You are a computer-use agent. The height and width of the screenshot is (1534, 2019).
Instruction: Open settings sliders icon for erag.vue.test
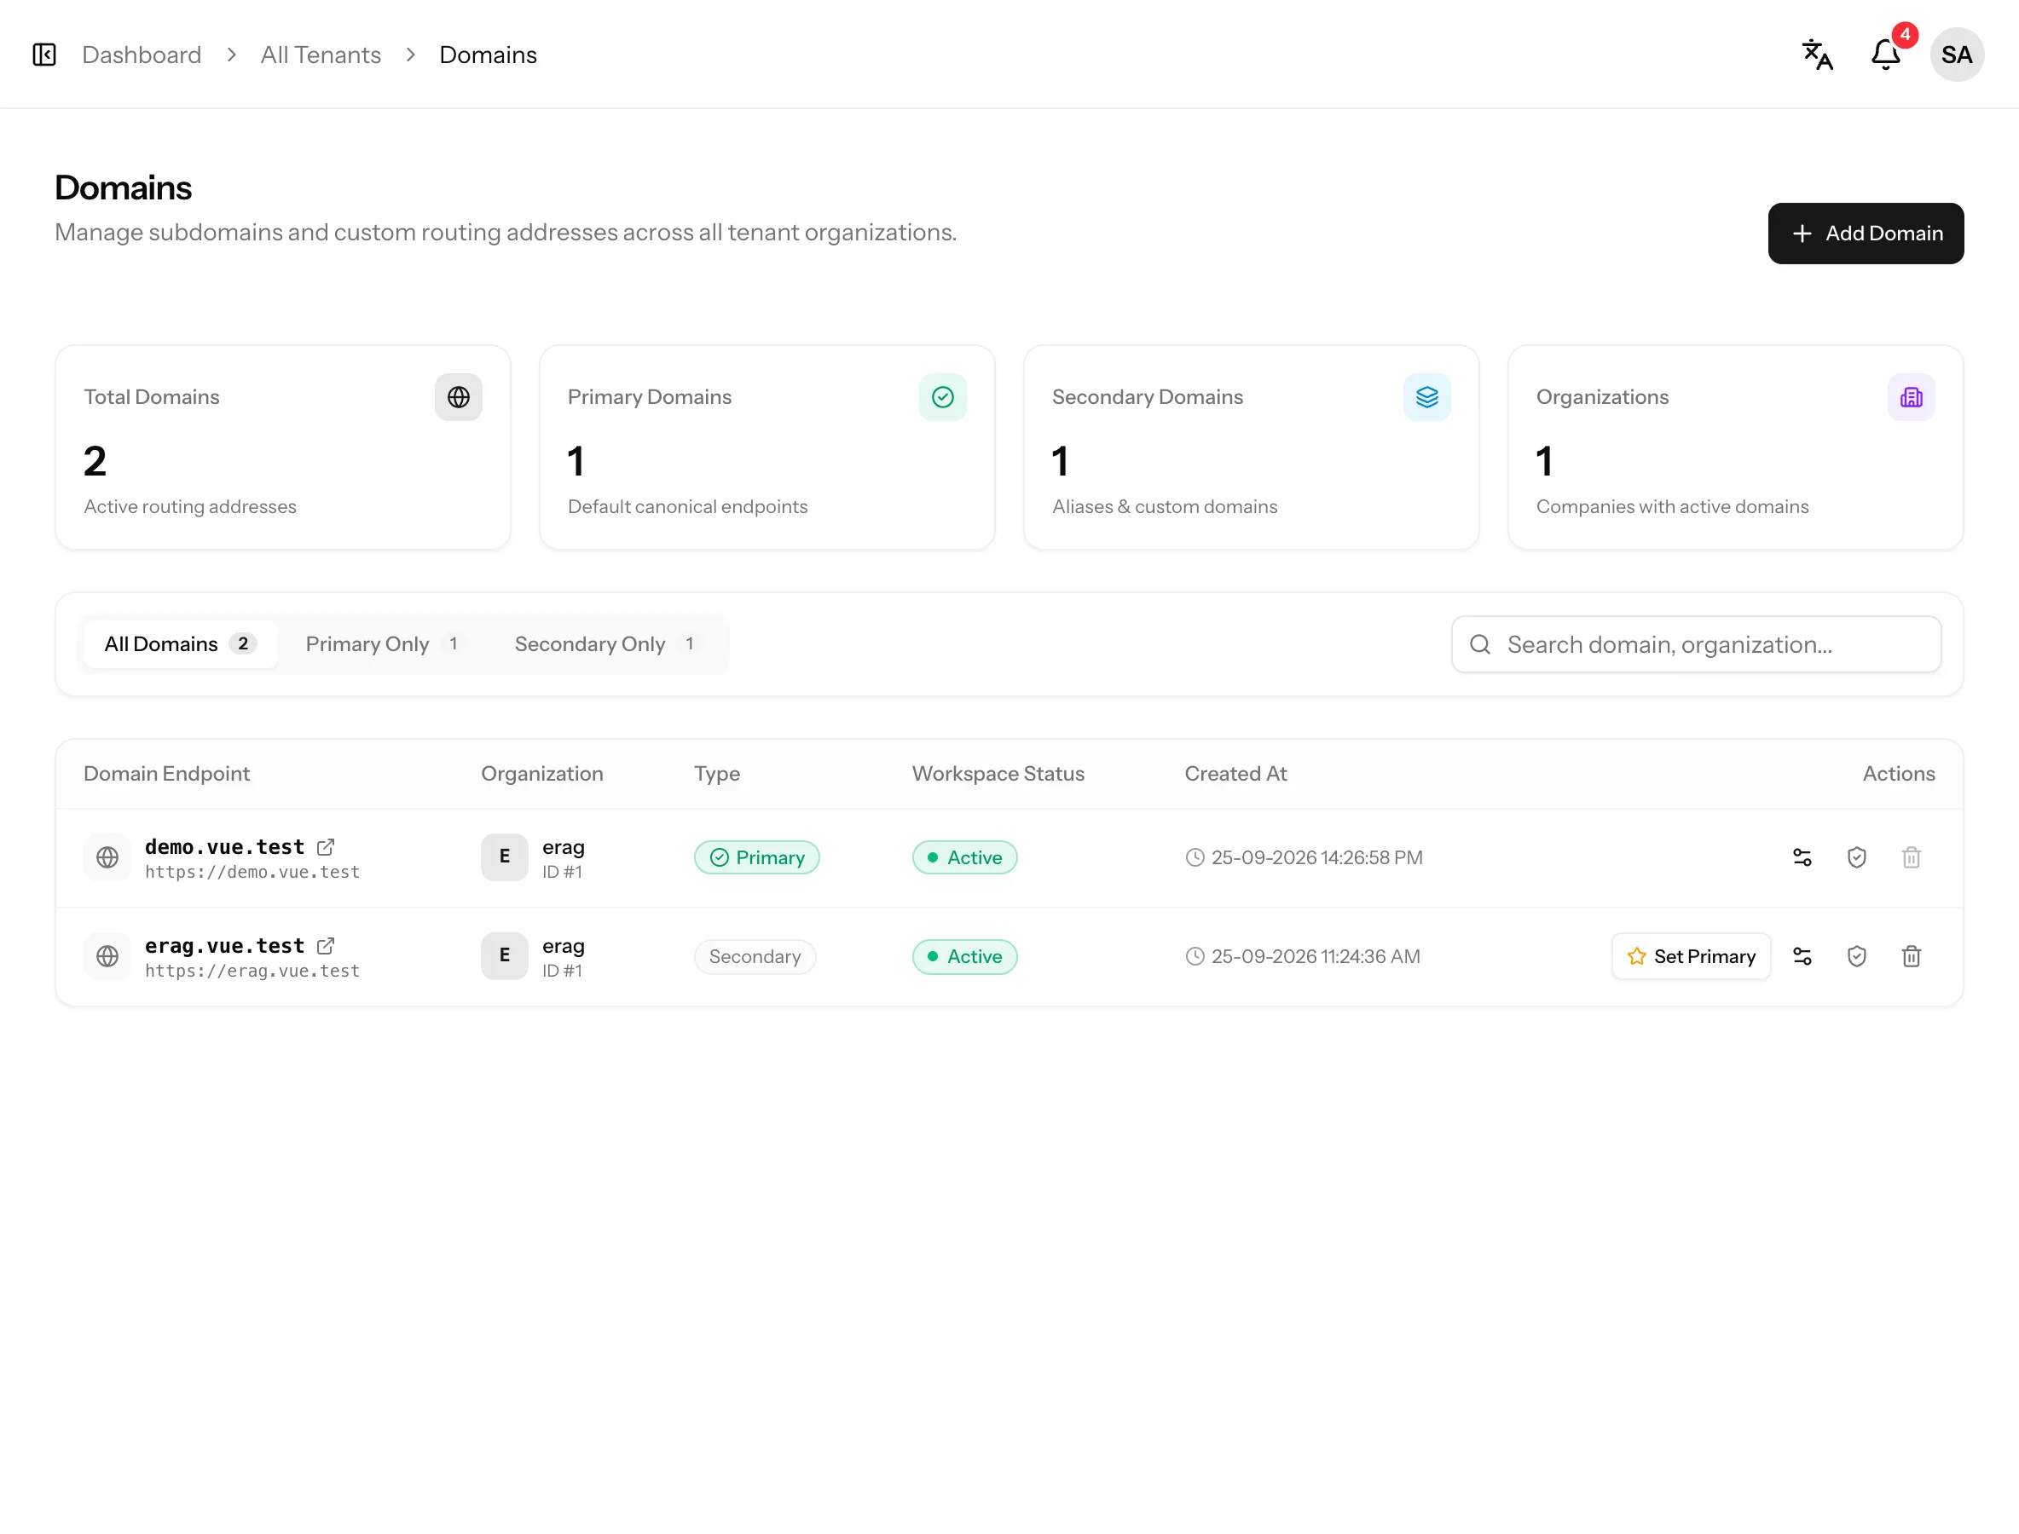click(1802, 956)
